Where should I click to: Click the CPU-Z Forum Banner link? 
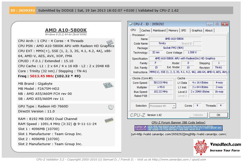178,122
